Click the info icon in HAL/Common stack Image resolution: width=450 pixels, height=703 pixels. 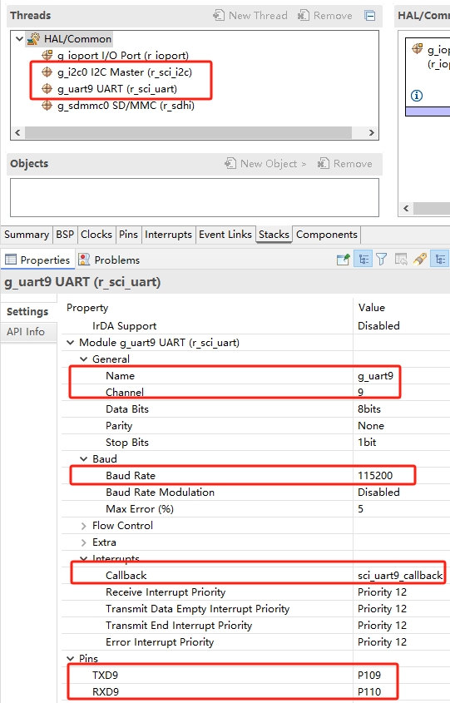(x=417, y=96)
